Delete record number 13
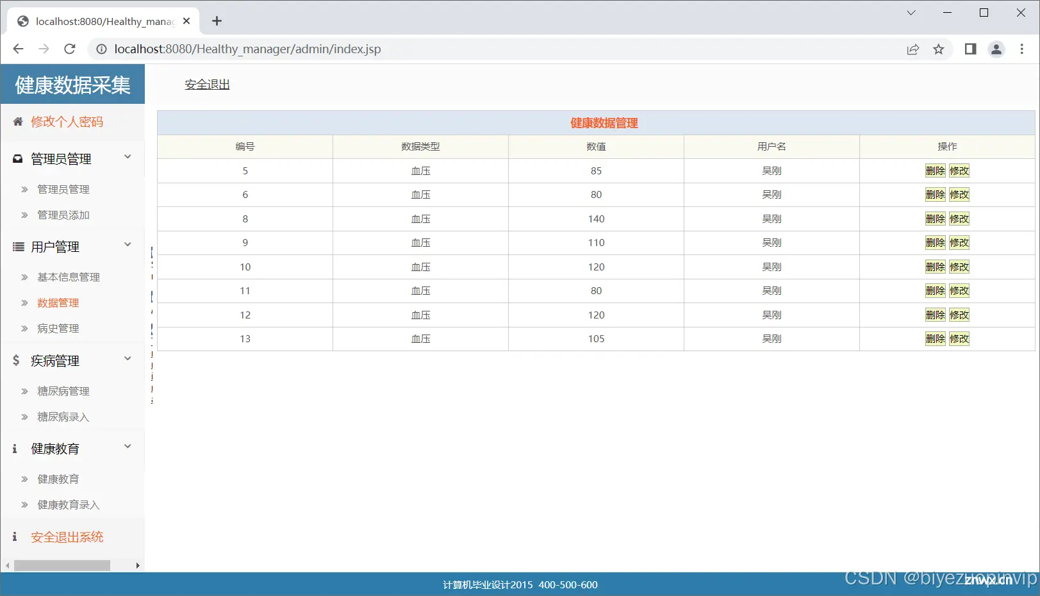 [935, 338]
